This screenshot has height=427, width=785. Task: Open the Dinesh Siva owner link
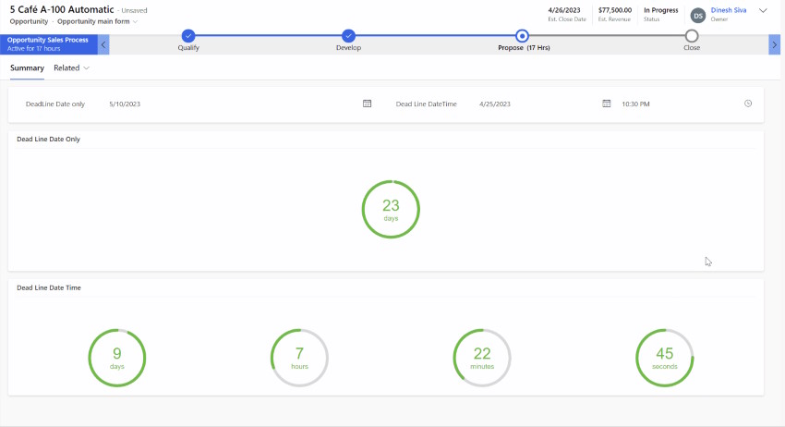tap(729, 10)
